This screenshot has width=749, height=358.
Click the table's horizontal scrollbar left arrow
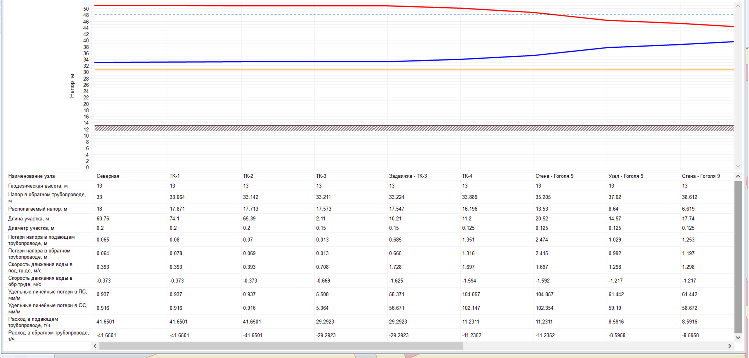[95, 346]
